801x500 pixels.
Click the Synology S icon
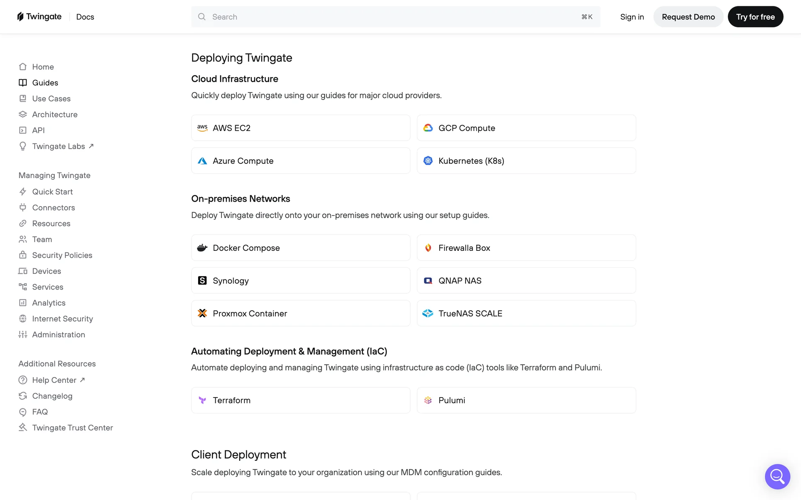pos(202,280)
